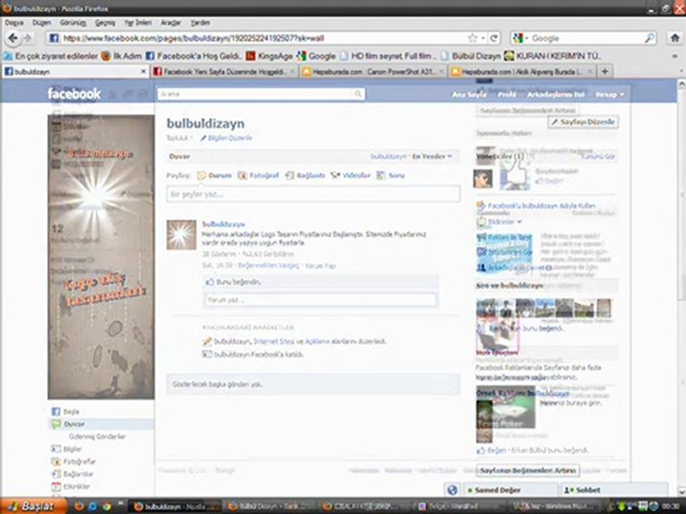Open Yer İmleri menu
The height and width of the screenshot is (514, 686).
point(138,23)
